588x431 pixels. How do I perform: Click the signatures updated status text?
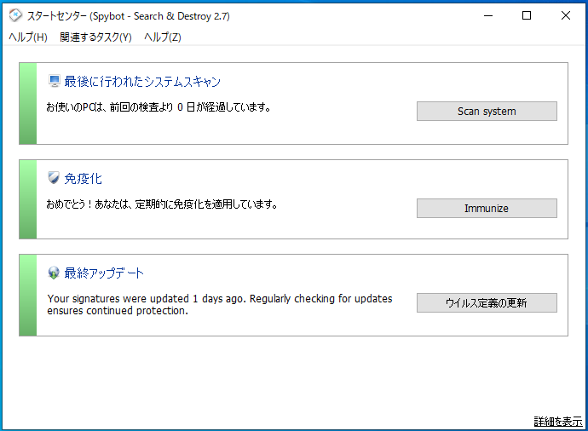click(220, 304)
